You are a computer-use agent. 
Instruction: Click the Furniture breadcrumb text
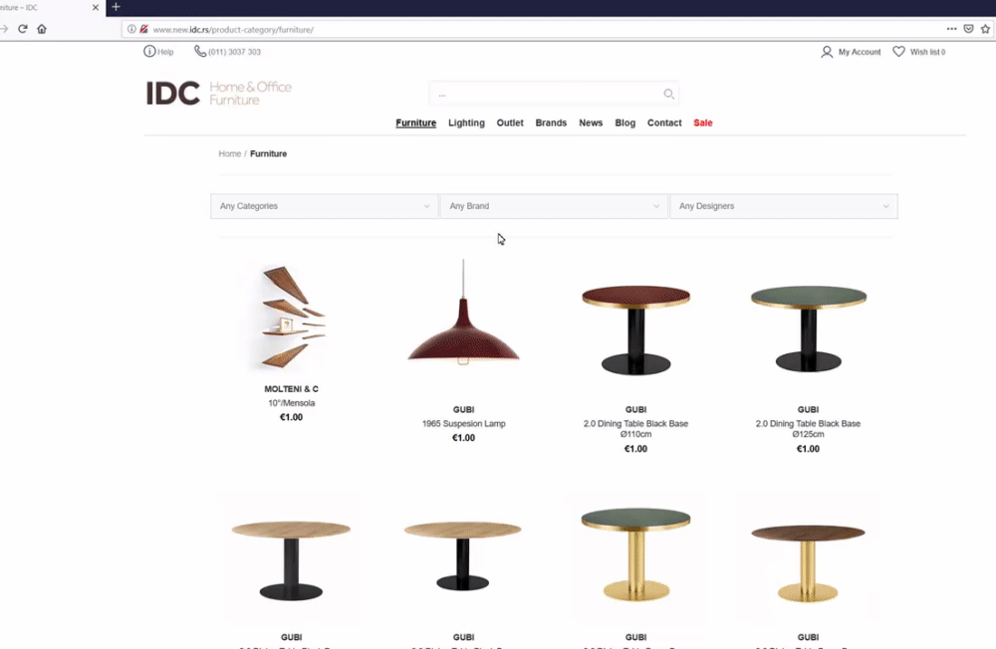coord(268,153)
